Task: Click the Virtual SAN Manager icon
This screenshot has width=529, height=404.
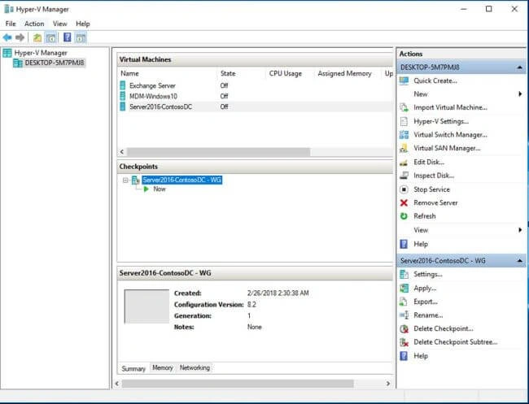Action: pos(404,148)
